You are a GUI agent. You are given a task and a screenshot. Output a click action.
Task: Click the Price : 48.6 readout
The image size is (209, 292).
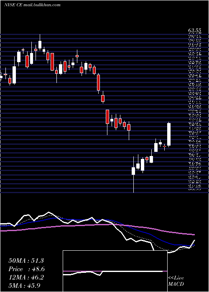click(26, 269)
